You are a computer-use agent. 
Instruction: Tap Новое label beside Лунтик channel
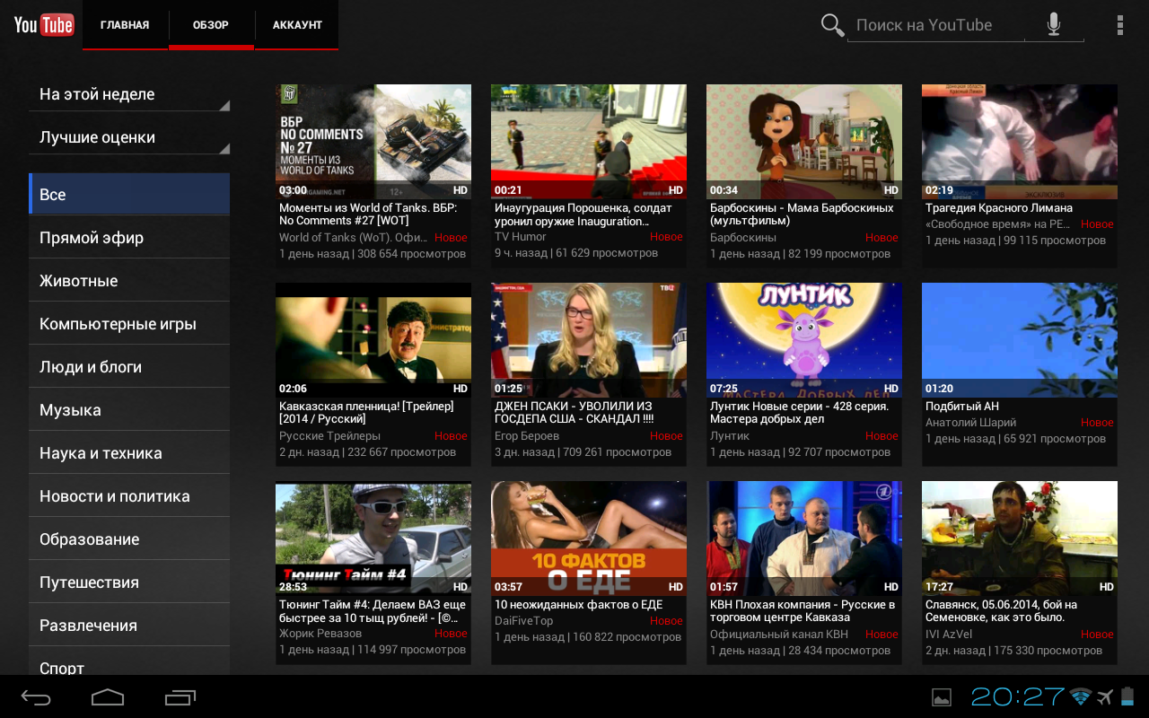(881, 435)
